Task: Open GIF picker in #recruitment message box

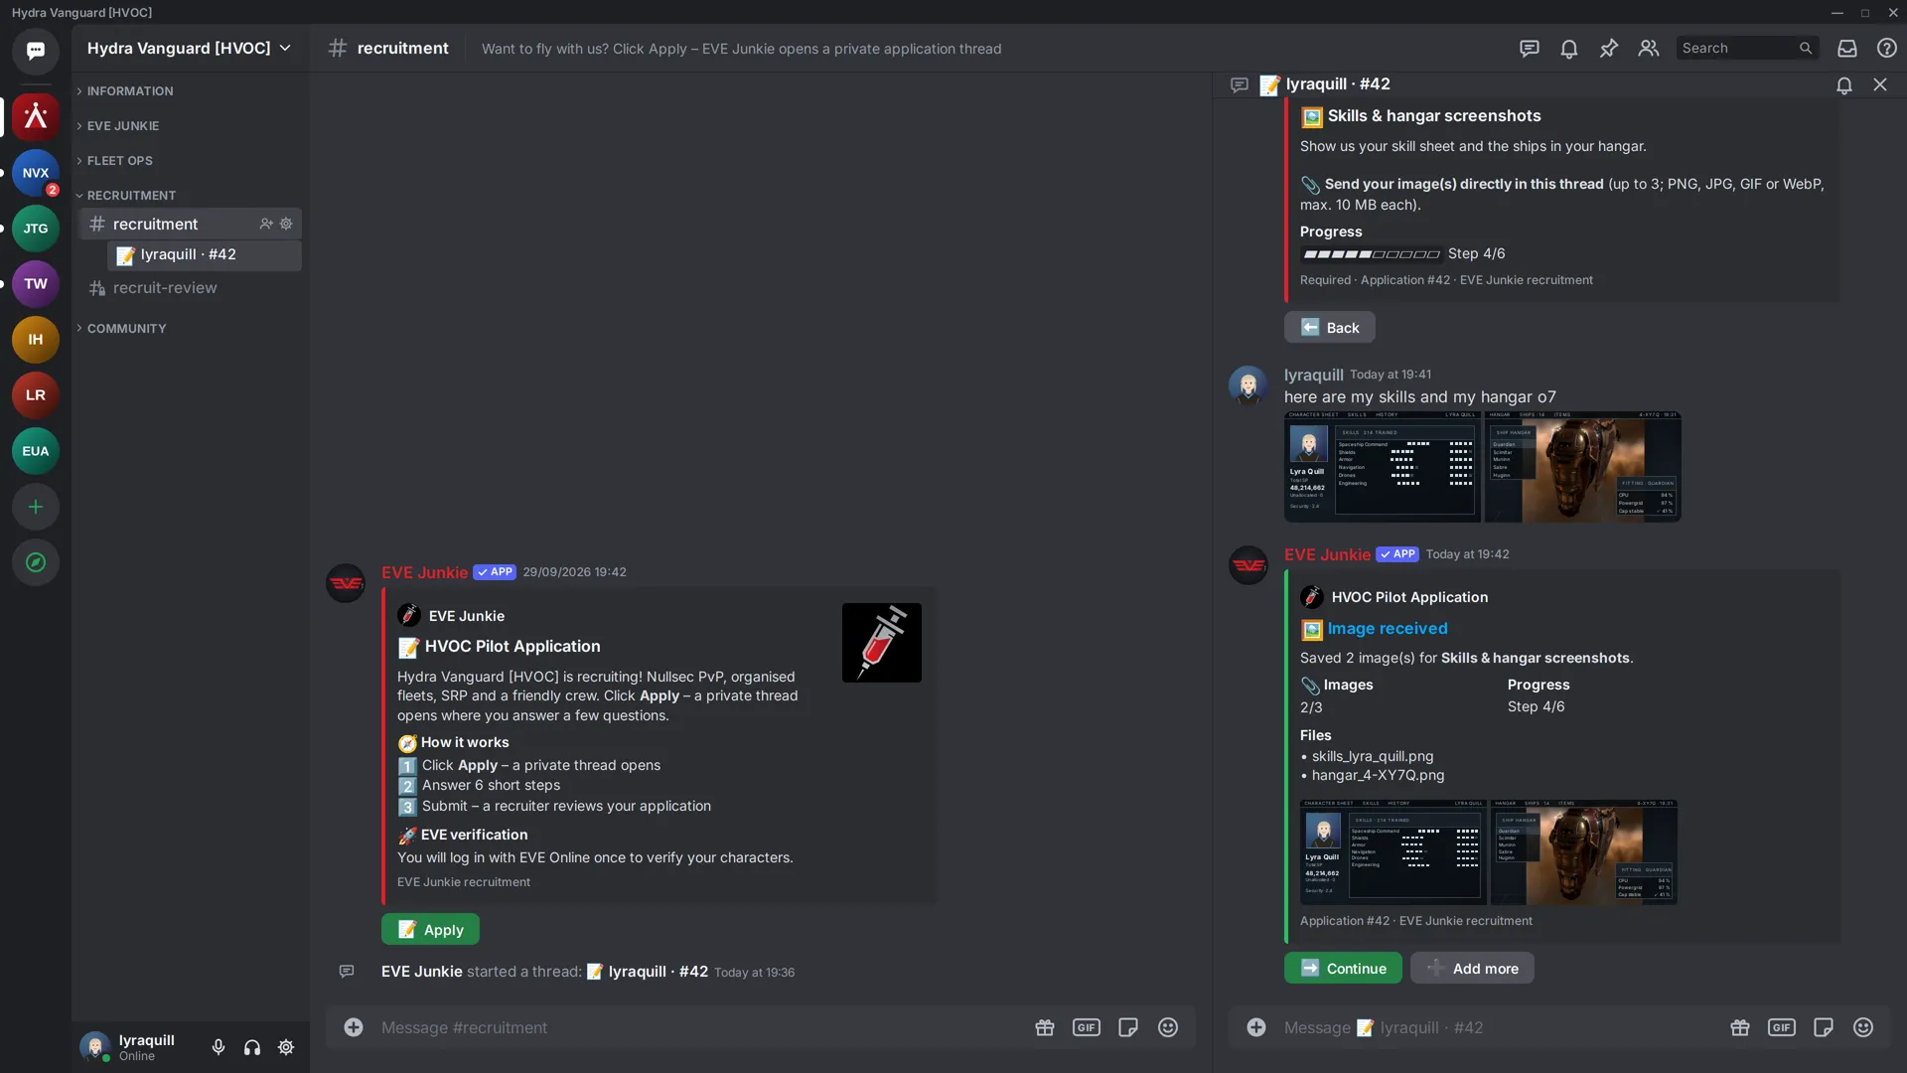Action: tap(1087, 1027)
